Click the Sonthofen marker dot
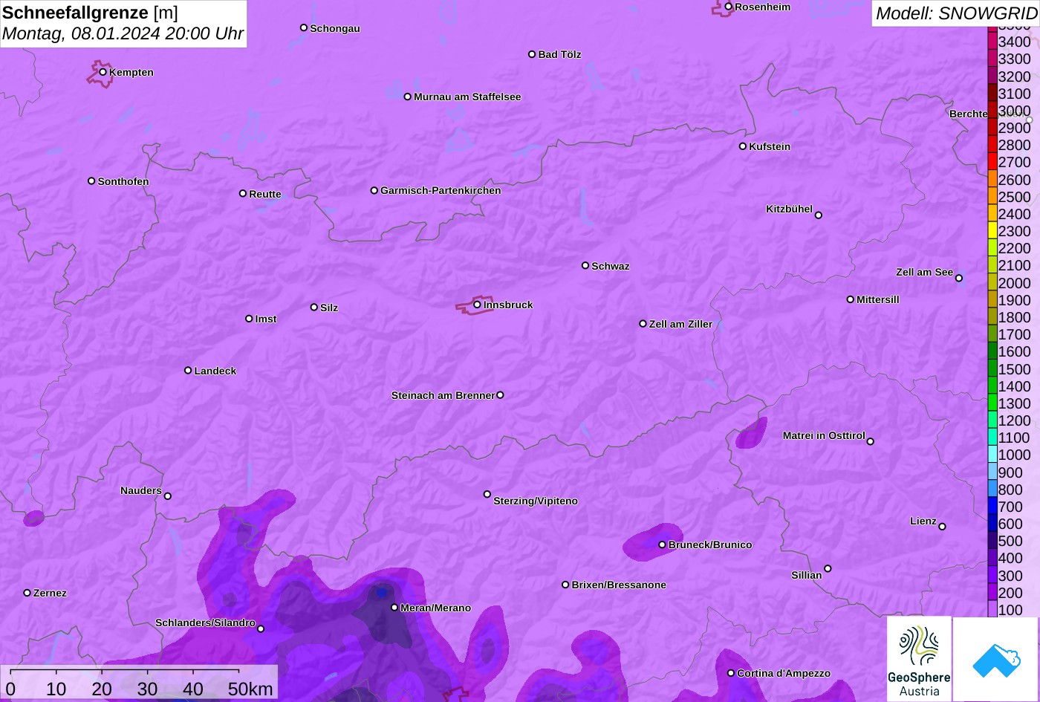1040x702 pixels. point(91,181)
